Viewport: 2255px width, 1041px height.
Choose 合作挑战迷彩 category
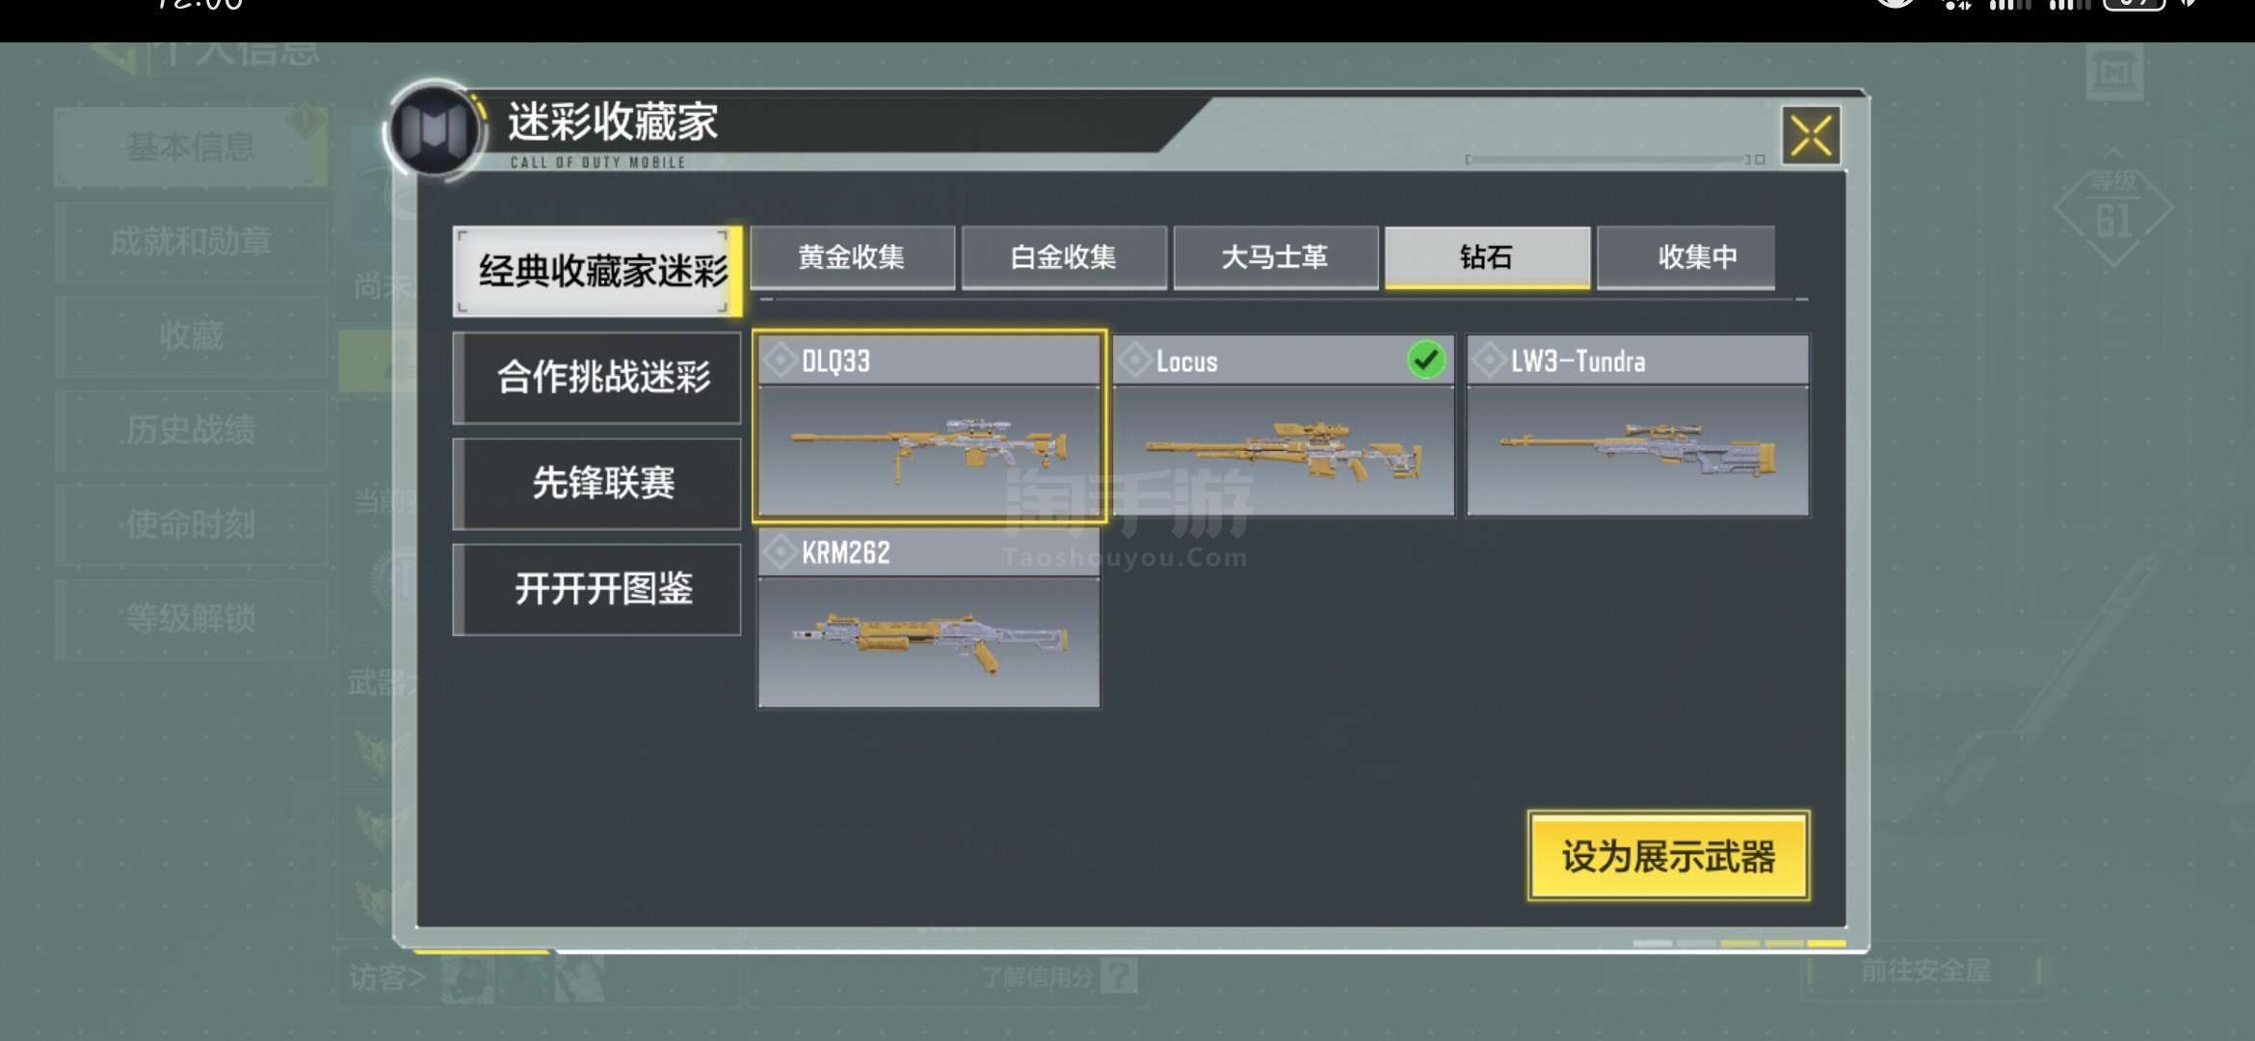tap(597, 378)
